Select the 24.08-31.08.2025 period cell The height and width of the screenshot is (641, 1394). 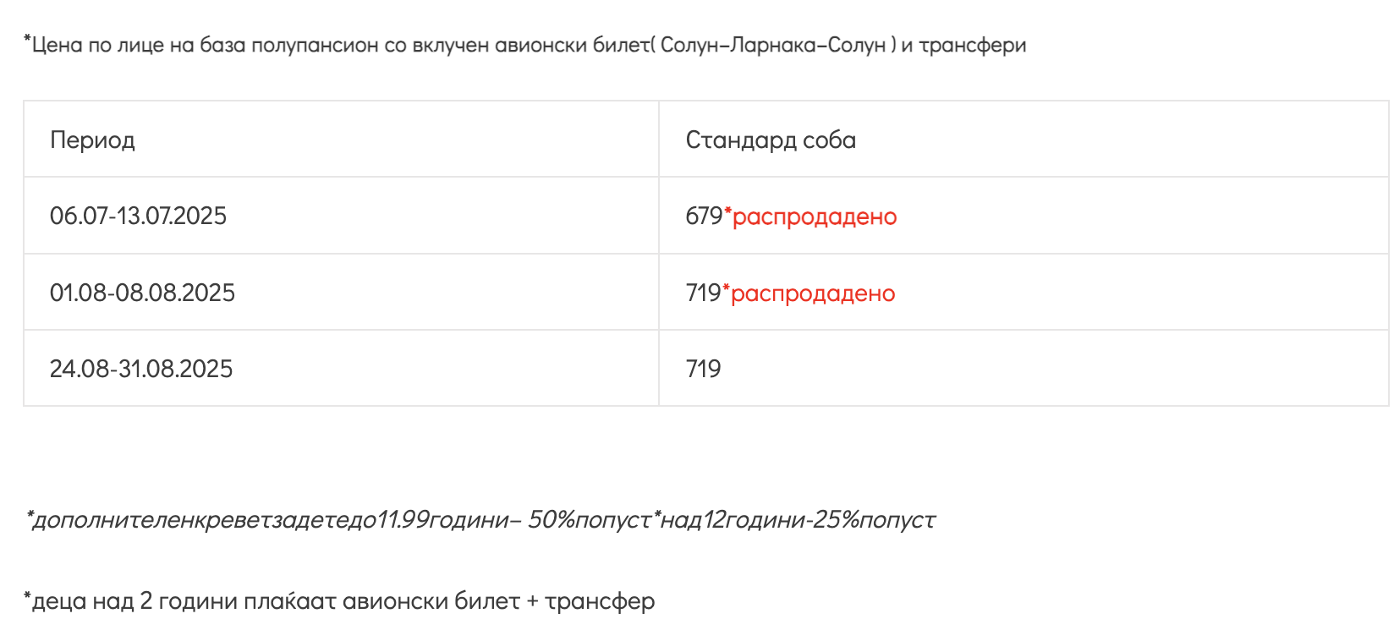coord(341,369)
